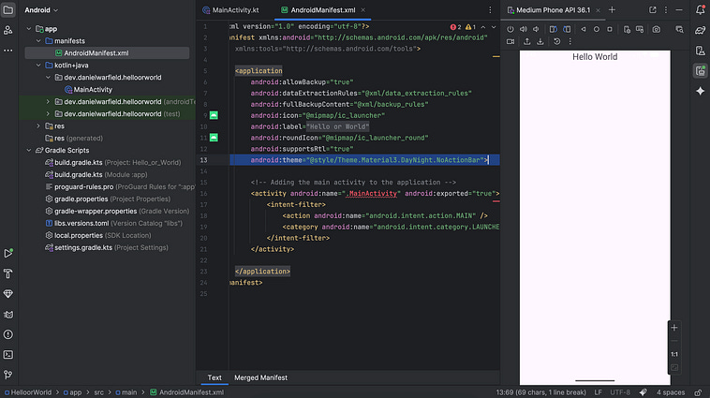Image resolution: width=710 pixels, height=398 pixels.
Task: Open the Version Control tool window
Action: pyautogui.click(x=8, y=375)
